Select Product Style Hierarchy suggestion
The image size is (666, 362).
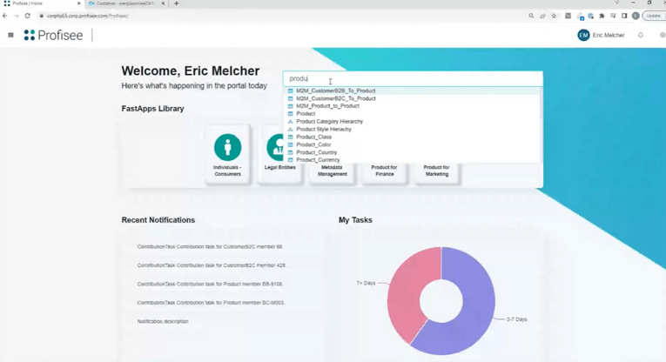pos(412,129)
